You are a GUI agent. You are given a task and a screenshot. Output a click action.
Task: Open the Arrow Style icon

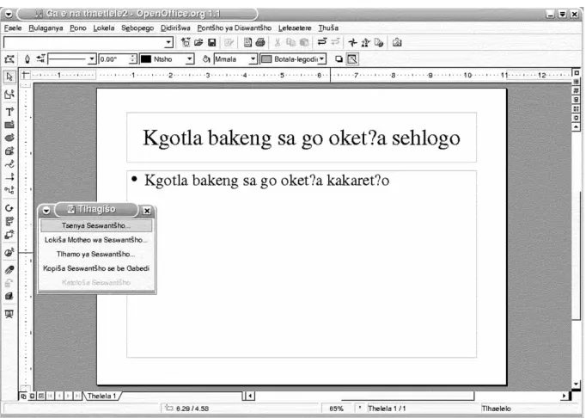click(x=40, y=58)
